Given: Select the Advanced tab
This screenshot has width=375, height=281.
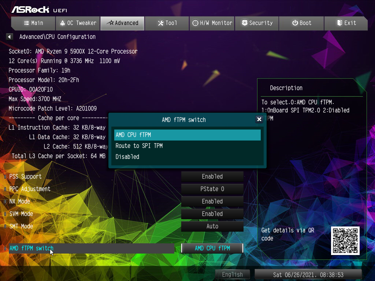Looking at the screenshot, I should (x=122, y=23).
